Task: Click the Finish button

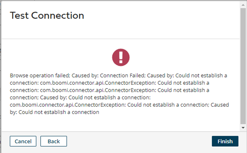Action: click(225, 141)
